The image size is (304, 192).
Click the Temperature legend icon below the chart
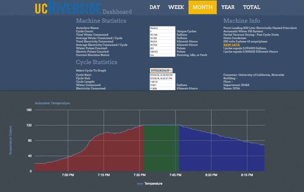140,183
